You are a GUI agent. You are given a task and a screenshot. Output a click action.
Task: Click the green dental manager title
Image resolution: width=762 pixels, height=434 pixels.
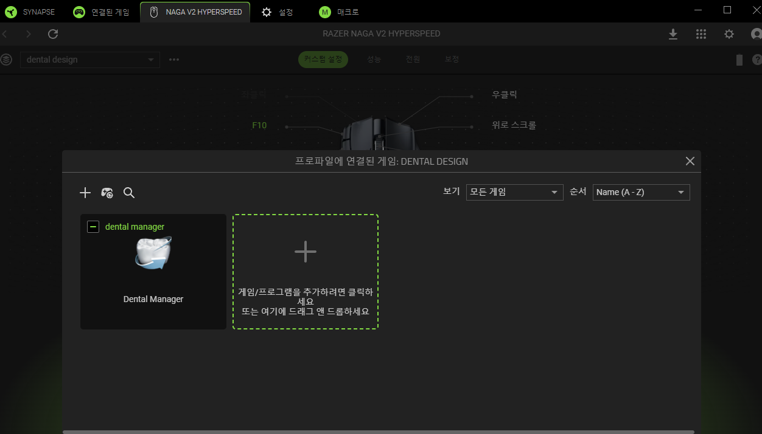tap(135, 227)
